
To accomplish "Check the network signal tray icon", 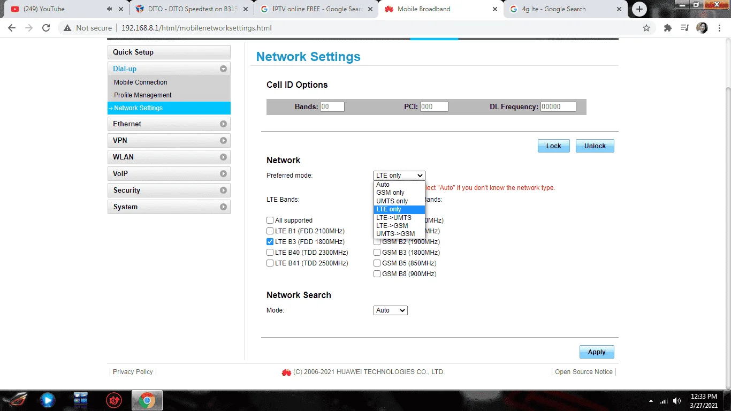I will (664, 401).
